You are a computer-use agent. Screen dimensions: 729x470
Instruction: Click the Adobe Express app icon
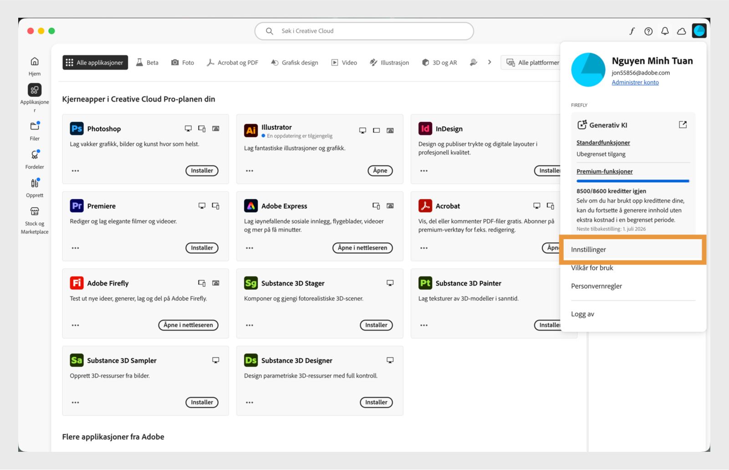click(x=251, y=206)
